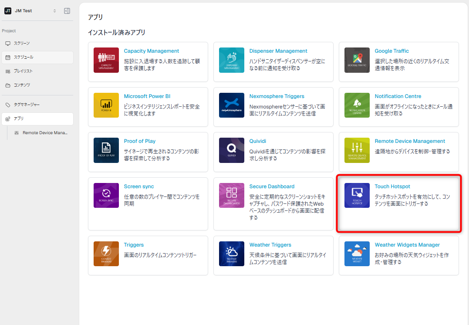Open the Weather Widgets Manager app icon
This screenshot has width=469, height=325.
pos(357,254)
